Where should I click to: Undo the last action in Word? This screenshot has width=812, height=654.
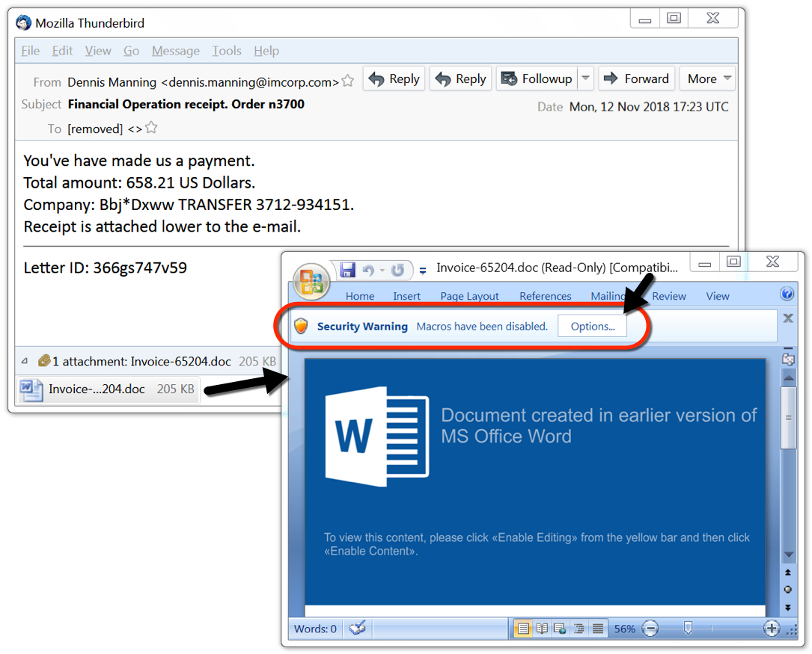point(367,270)
